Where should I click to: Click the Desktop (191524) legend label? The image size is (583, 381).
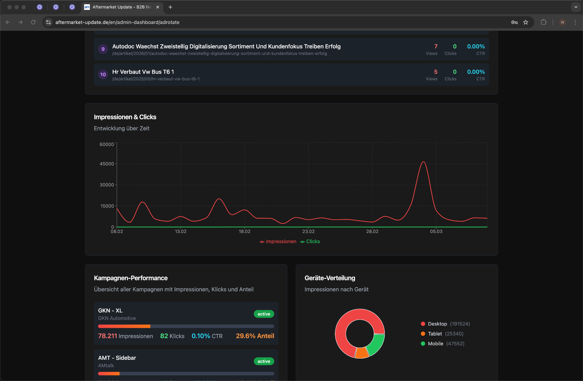pos(449,324)
